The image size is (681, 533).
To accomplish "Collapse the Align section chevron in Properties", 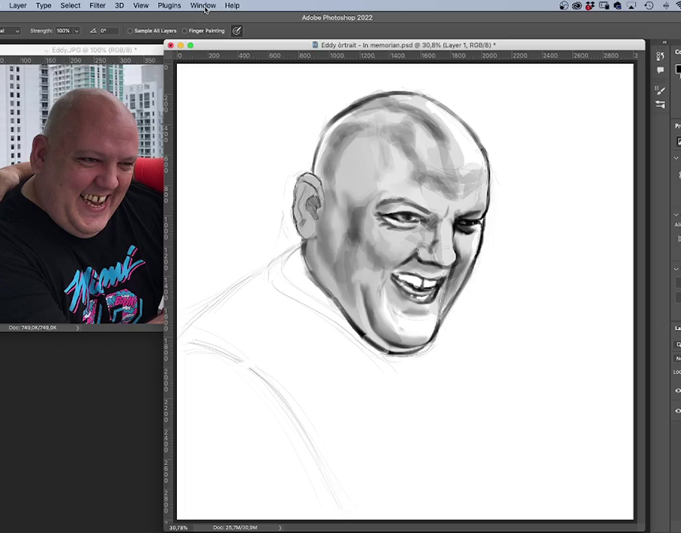I will [676, 215].
